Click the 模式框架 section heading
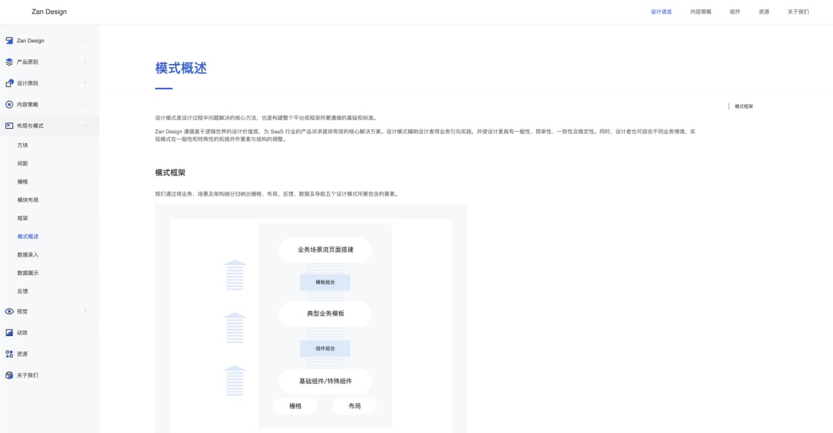The height and width of the screenshot is (433, 833). pos(170,173)
